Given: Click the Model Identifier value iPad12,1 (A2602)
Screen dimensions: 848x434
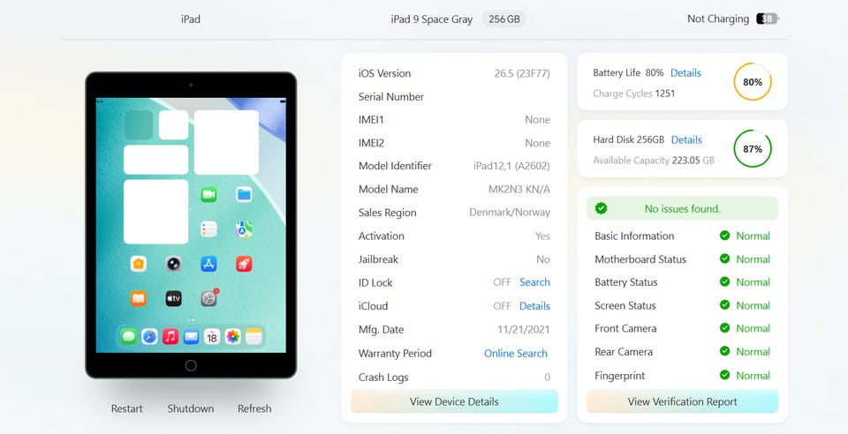Looking at the screenshot, I should coord(511,166).
